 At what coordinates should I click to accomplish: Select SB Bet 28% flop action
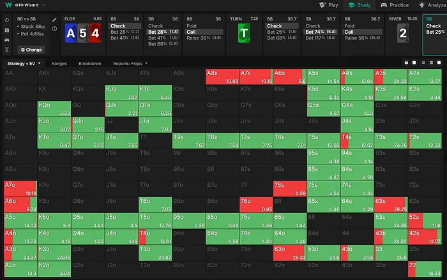click(162, 32)
